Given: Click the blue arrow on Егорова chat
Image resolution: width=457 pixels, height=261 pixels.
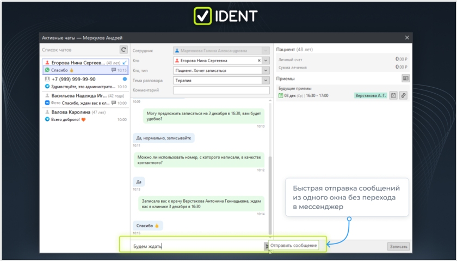Looking at the screenshot, I should (125, 63).
